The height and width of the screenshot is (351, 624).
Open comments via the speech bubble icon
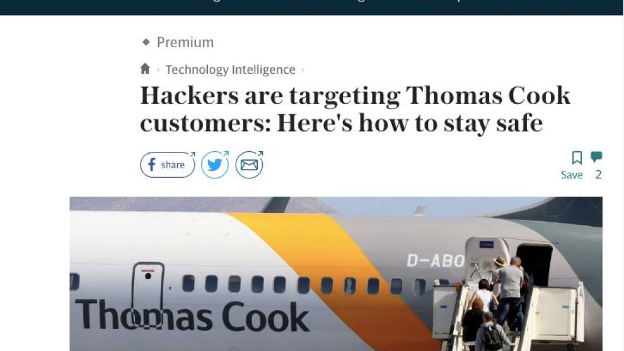(596, 157)
